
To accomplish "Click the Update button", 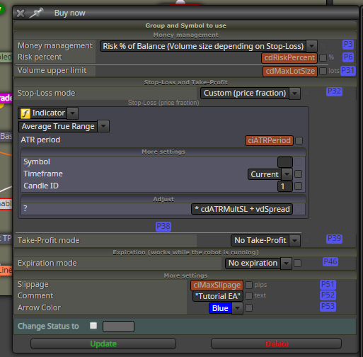I will [x=103, y=344].
